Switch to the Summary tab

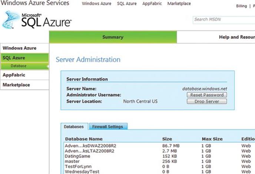pyautogui.click(x=113, y=37)
